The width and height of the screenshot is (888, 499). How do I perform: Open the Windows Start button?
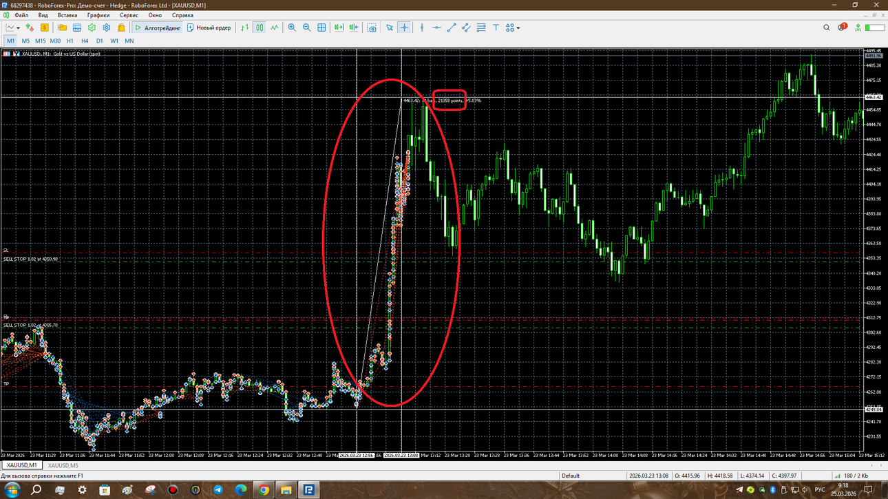click(13, 490)
